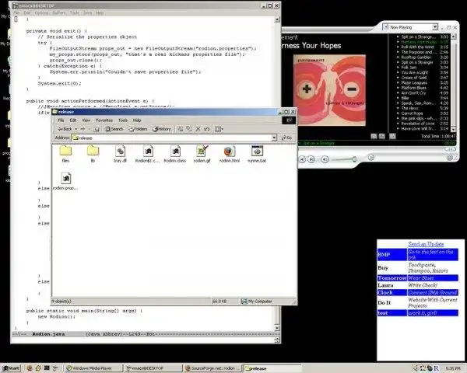Click the Up folder toolbar icon
The width and height of the screenshot is (467, 373).
pos(97,129)
